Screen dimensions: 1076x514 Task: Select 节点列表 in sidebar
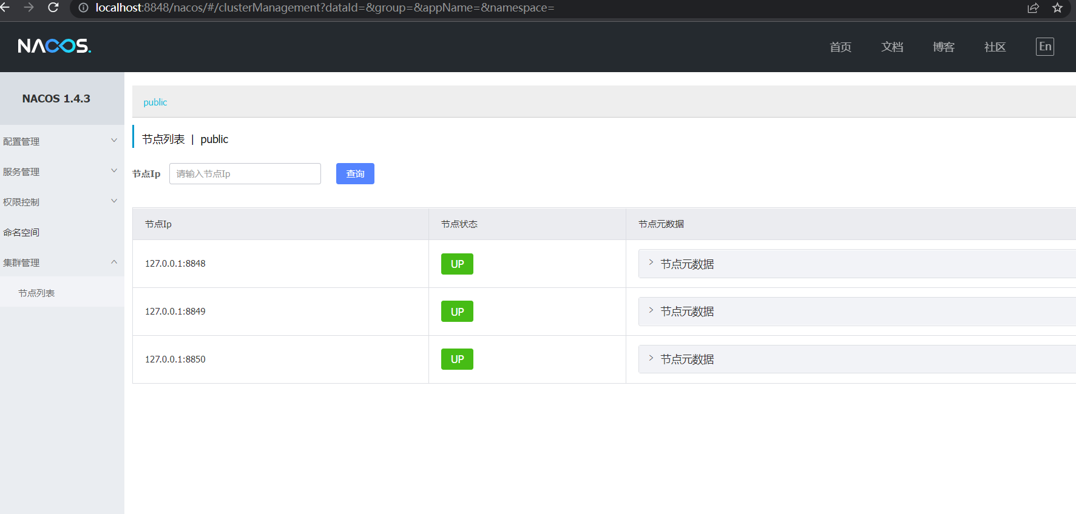[62, 293]
